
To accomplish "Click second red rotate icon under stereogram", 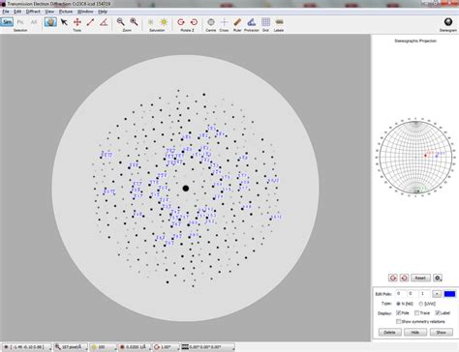I will coord(404,278).
